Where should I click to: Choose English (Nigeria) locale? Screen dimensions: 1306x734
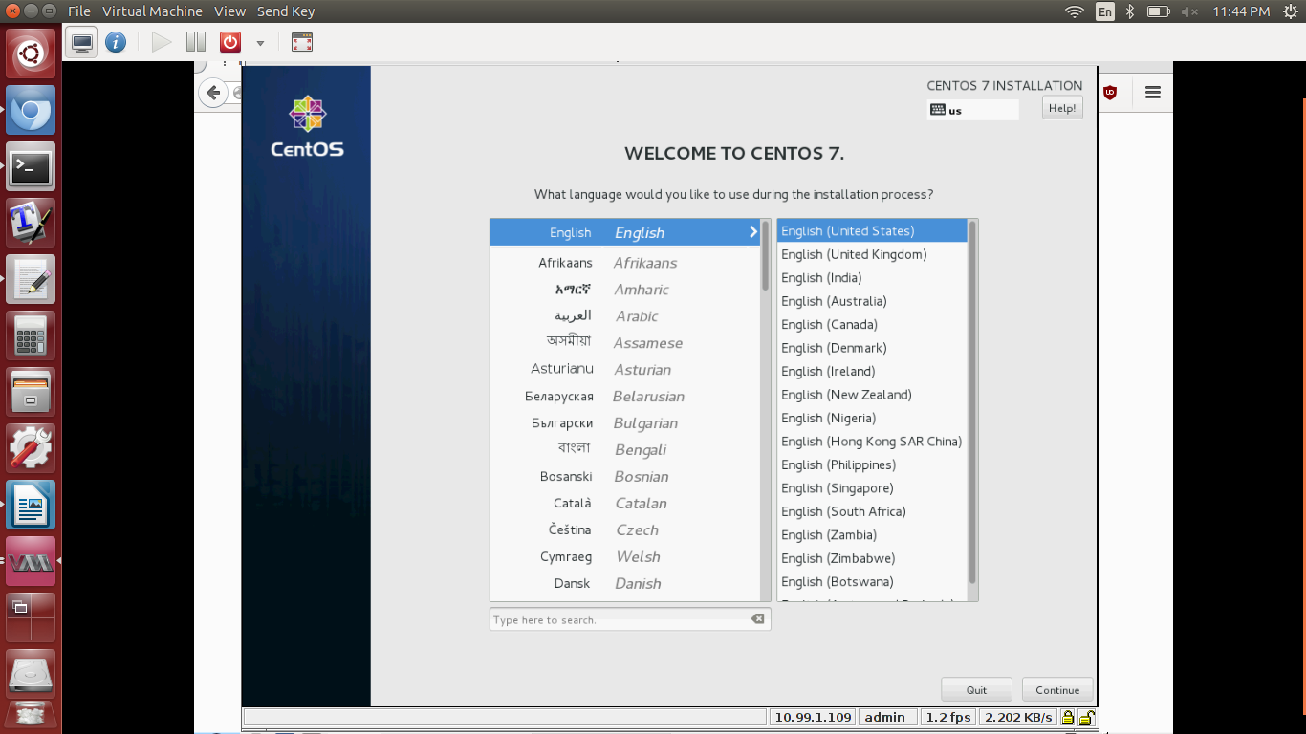click(872, 419)
